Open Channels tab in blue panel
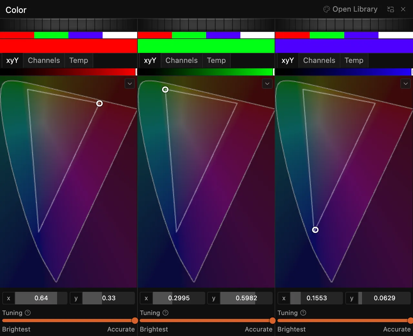This screenshot has width=413, height=336. click(x=319, y=61)
